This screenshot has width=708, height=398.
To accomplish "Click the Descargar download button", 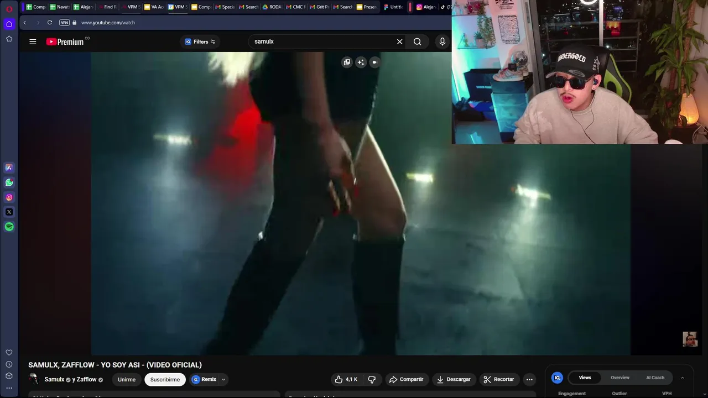I will pos(454,379).
